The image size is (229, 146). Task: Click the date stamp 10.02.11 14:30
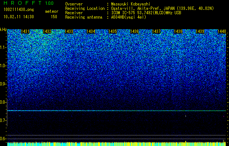19,17
